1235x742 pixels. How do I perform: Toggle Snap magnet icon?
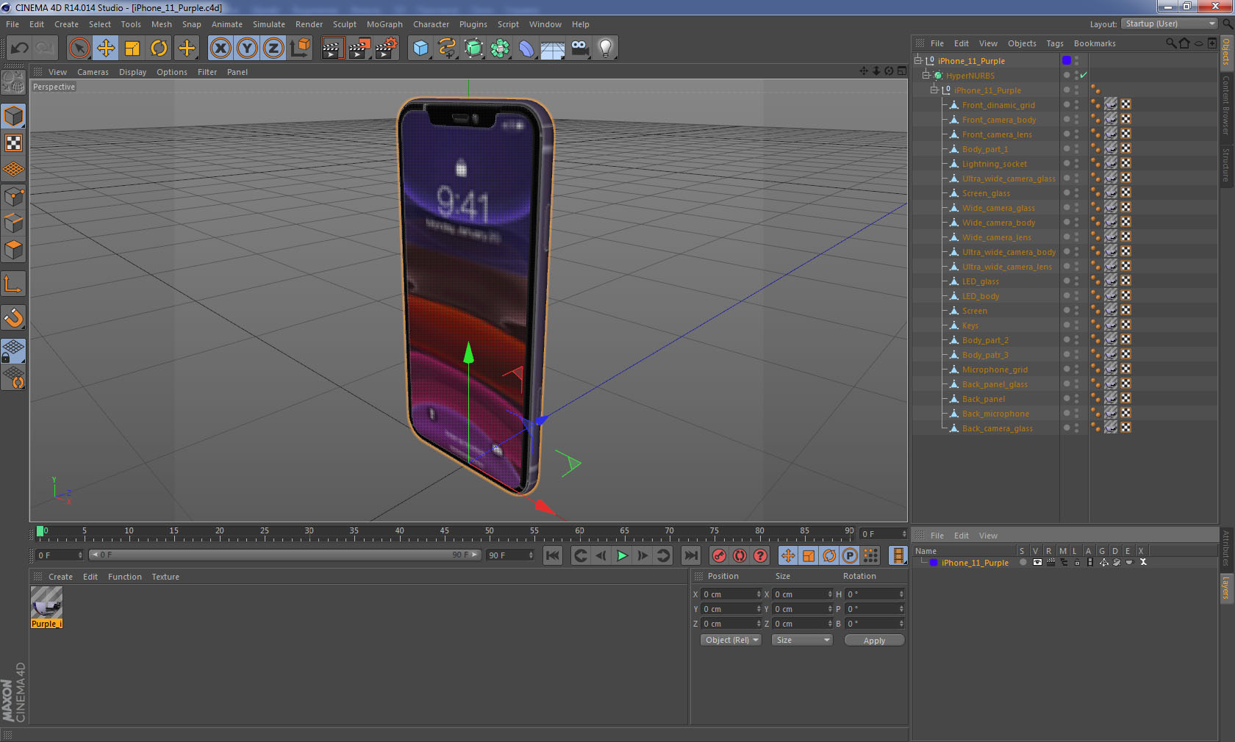point(13,317)
